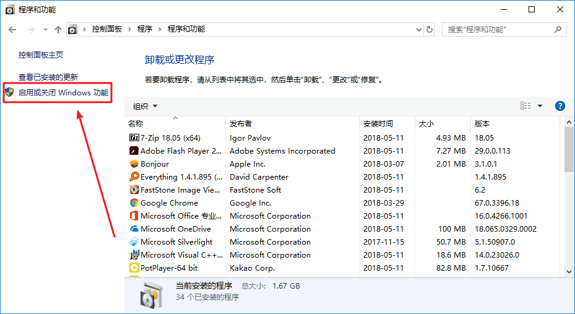The width and height of the screenshot is (575, 314).
Task: Open 启用或关闭 Windows 功能 link
Action: 63,92
